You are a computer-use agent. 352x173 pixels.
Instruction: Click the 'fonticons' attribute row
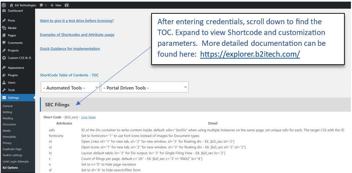(124, 136)
